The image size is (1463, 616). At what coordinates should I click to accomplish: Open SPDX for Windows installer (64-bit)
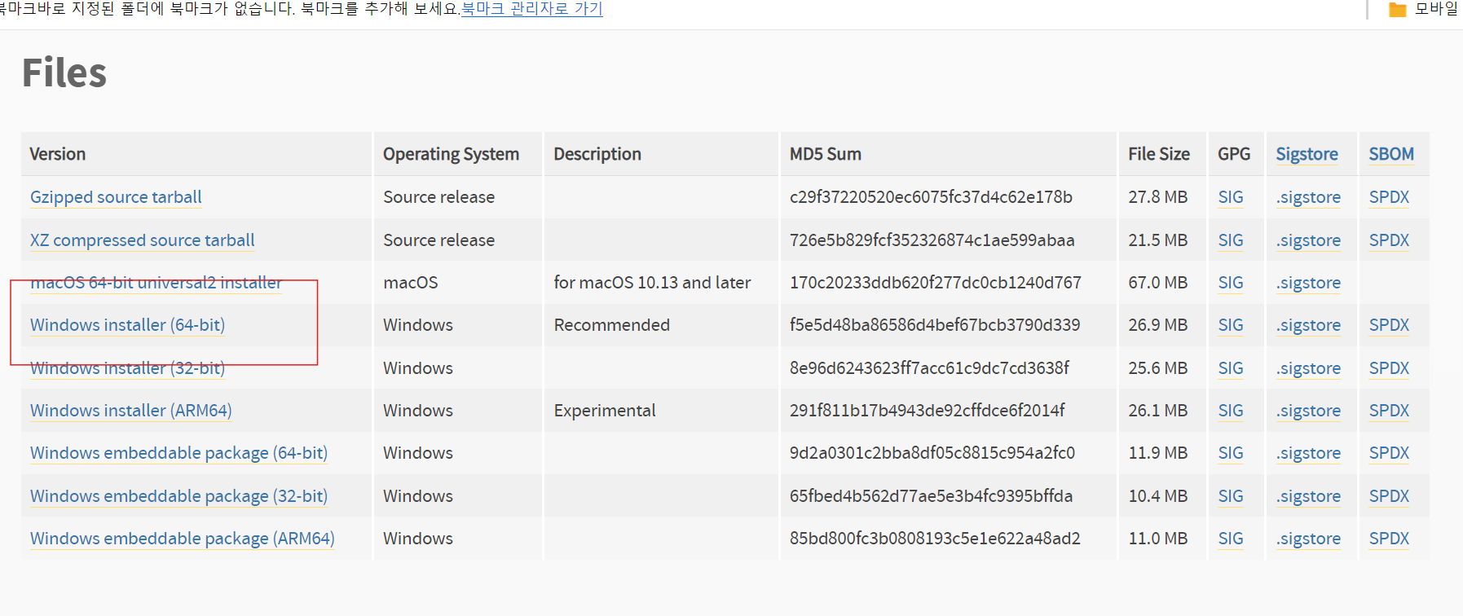(x=1390, y=325)
